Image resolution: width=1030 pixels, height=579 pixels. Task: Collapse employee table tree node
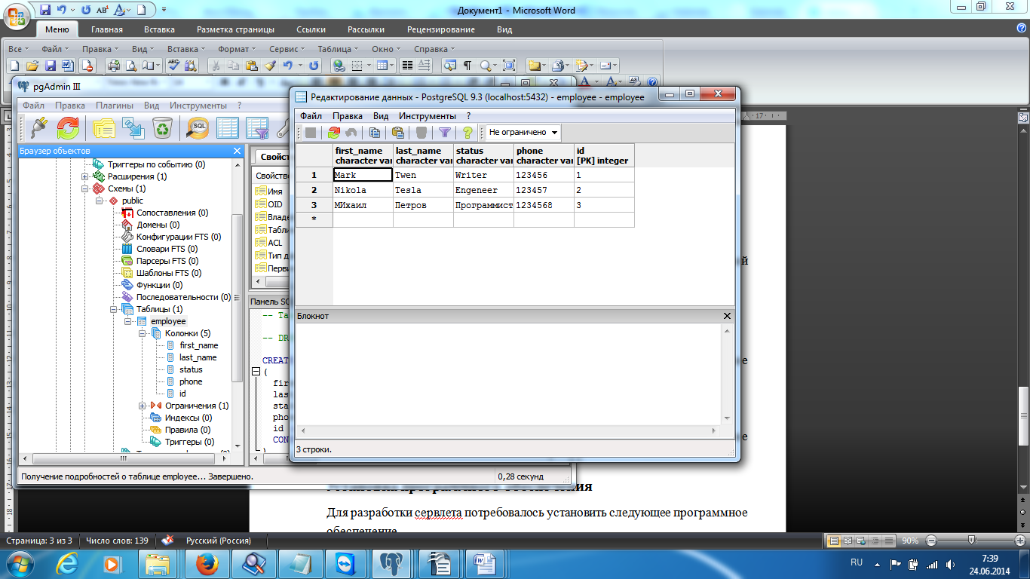(x=127, y=321)
